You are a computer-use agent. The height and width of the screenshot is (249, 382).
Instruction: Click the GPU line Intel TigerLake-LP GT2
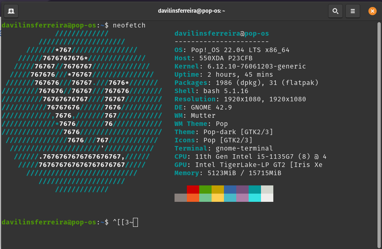pyautogui.click(x=249, y=165)
